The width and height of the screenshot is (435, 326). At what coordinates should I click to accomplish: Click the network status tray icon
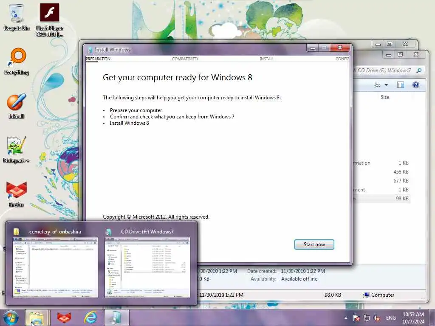point(367,318)
